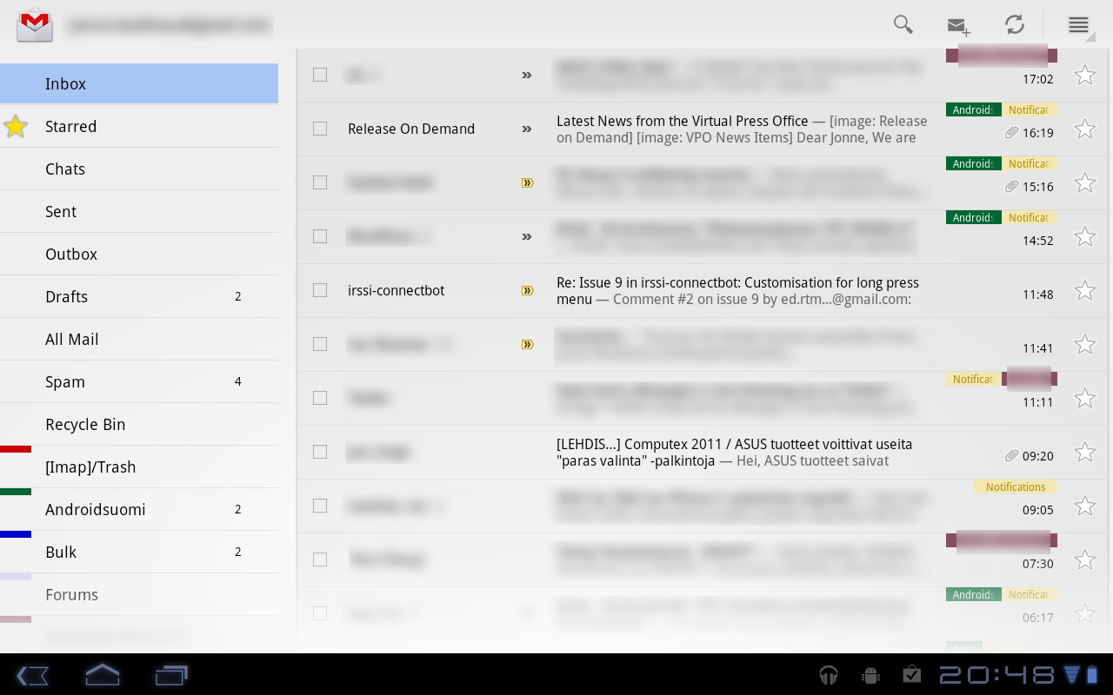Open Latest News from Virtual Press Office email
Viewport: 1113px width, 695px height.
click(703, 129)
